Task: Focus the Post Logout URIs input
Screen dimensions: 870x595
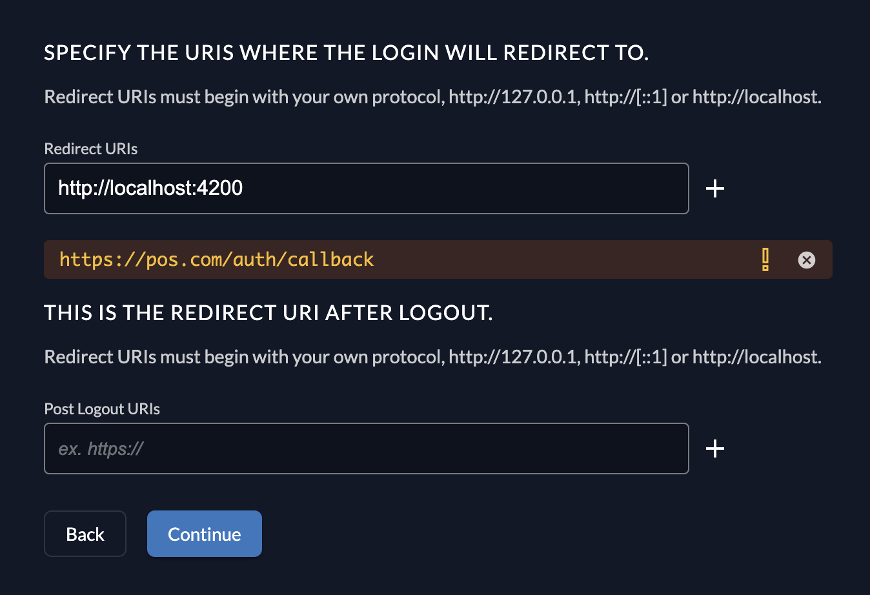Action: pos(366,449)
